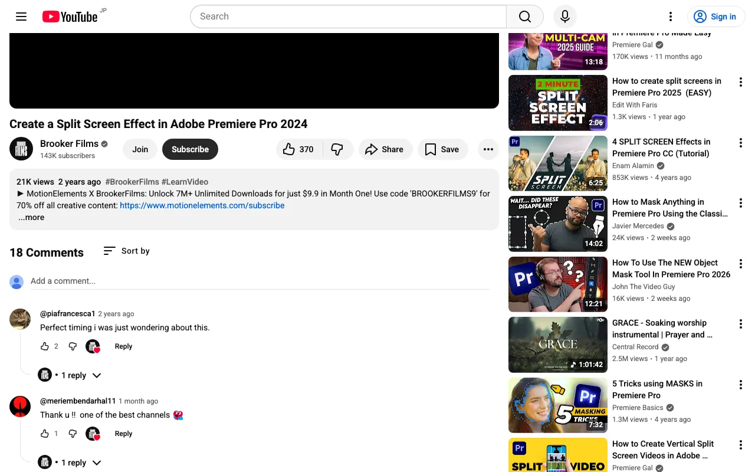Open the Share options

coord(385,149)
